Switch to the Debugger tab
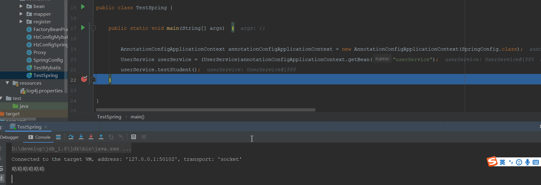 click(10, 137)
